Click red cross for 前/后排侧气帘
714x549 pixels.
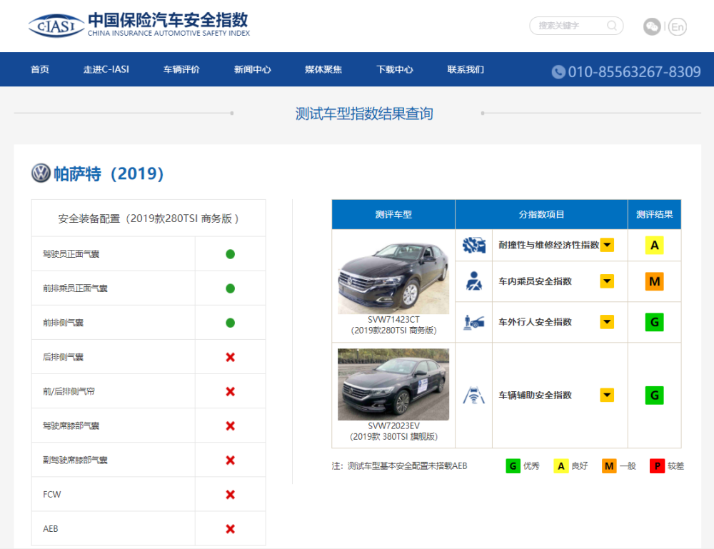(x=231, y=391)
